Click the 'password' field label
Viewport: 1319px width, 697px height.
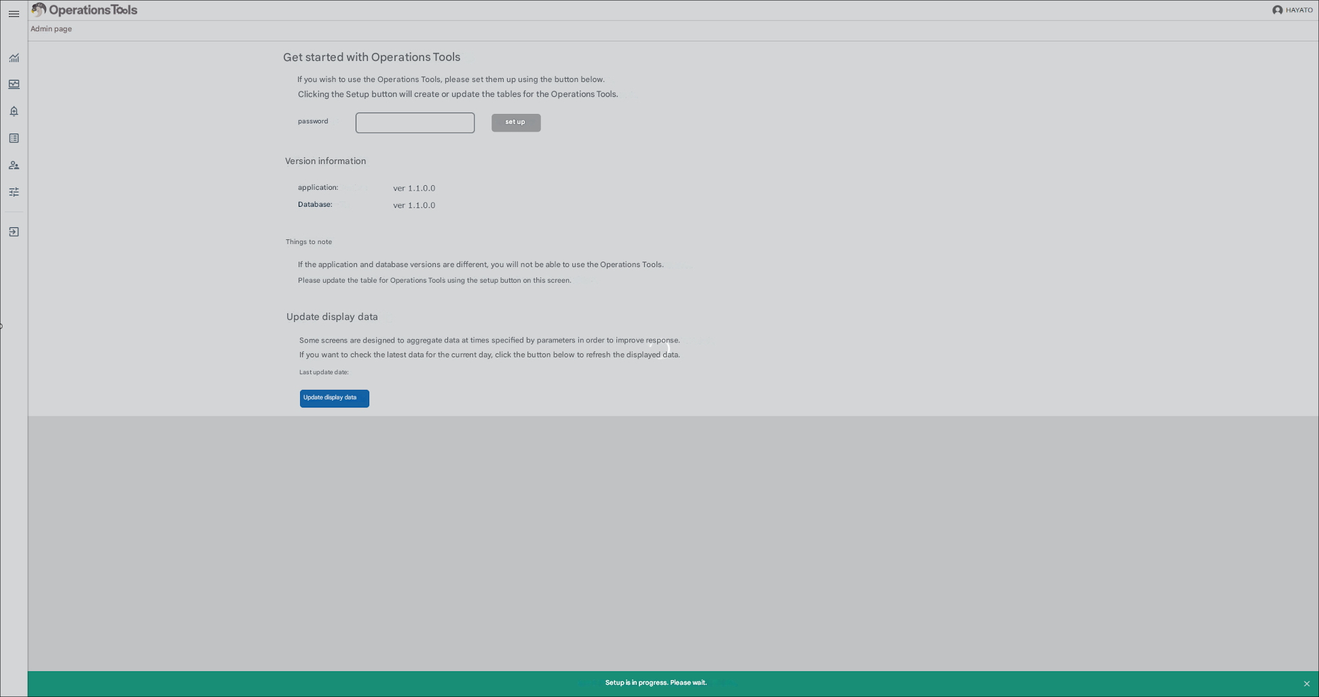pyautogui.click(x=313, y=121)
